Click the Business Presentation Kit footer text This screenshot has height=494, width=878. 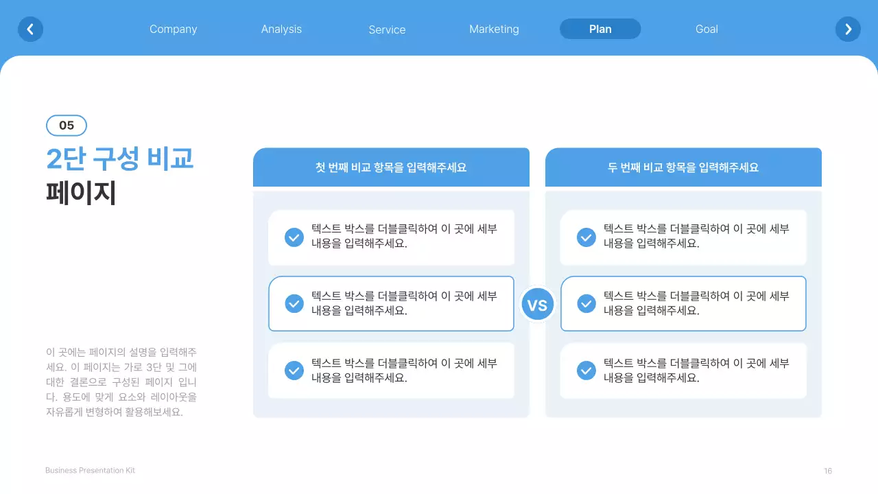tap(90, 470)
